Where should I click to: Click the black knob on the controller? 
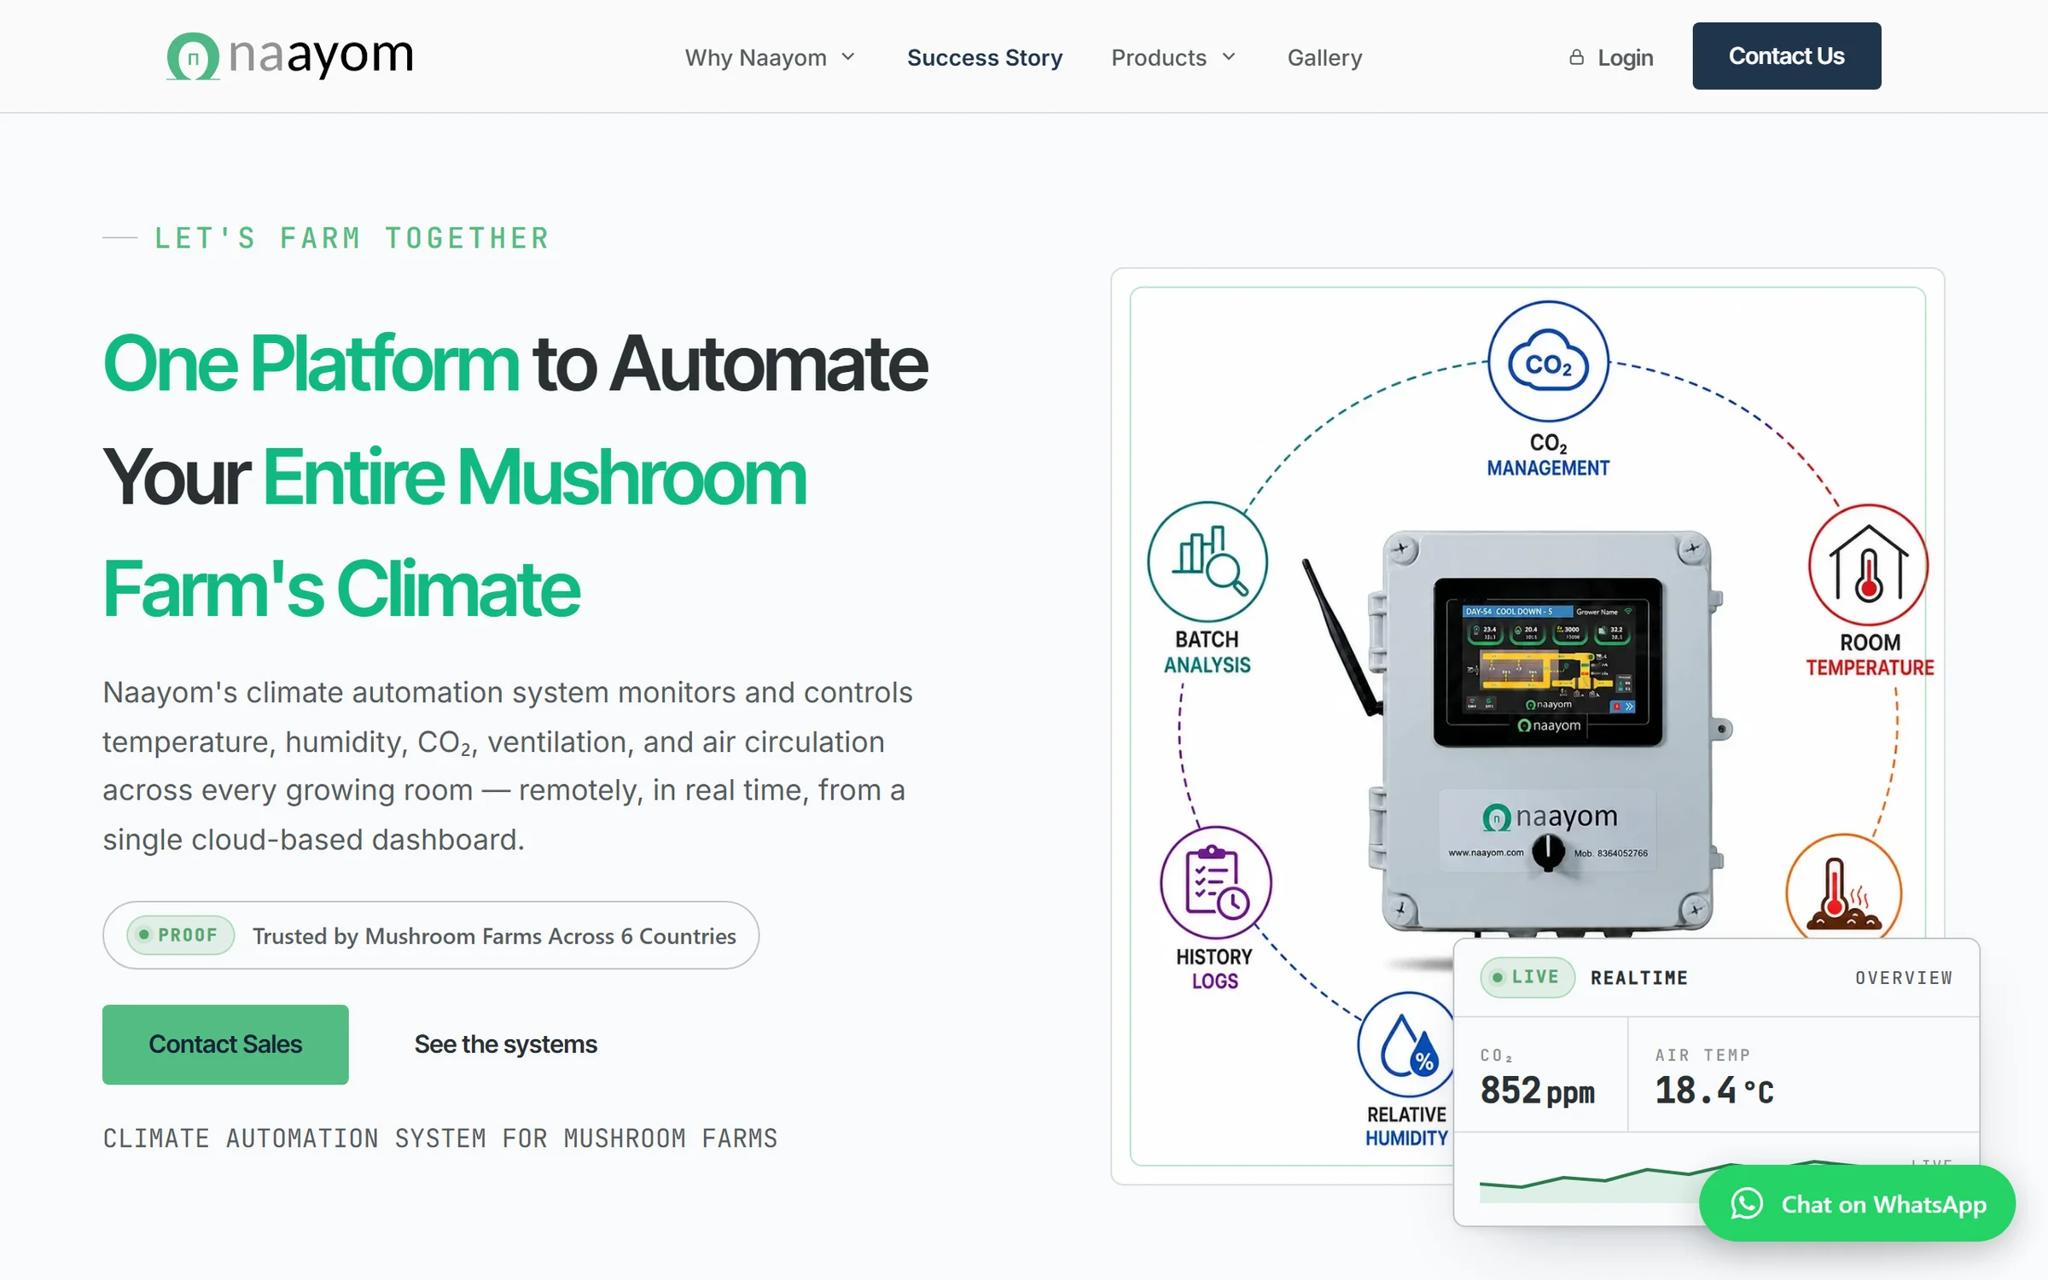[1548, 852]
